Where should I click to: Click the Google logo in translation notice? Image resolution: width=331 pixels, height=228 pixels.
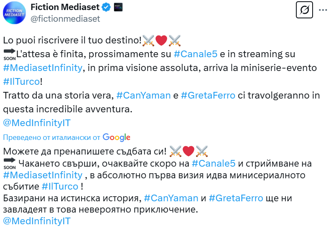pos(117,137)
